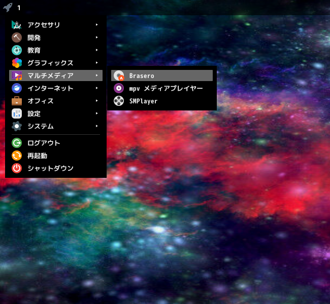Click the オフィス briefcase icon
Screen dimensions: 330x304
[x=17, y=101]
